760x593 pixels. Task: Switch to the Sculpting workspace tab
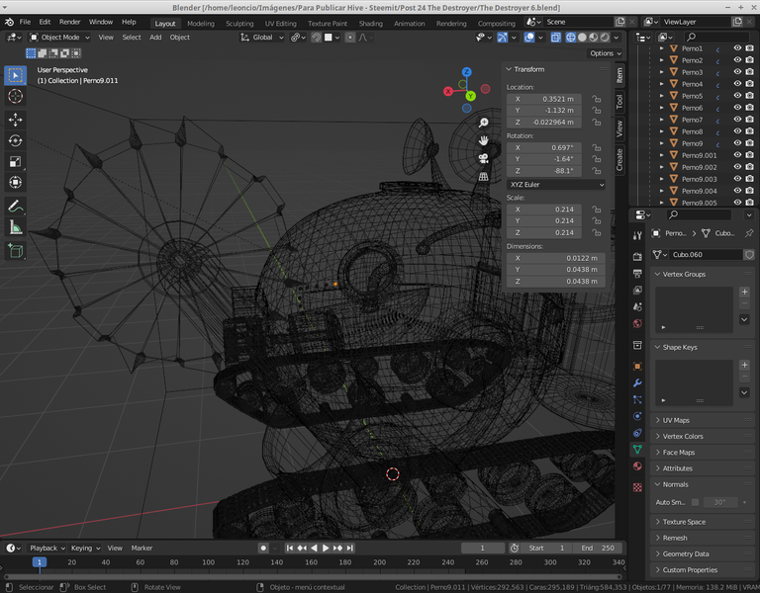tap(239, 23)
